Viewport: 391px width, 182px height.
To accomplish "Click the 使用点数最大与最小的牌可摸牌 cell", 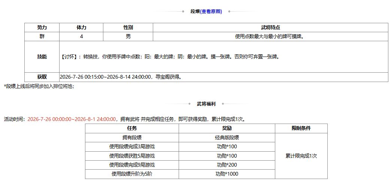I will pyautogui.click(x=270, y=37).
